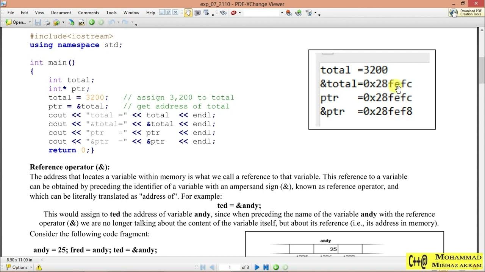This screenshot has width=485, height=272.
Task: Click the Options button in status bar
Action: (x=17, y=267)
